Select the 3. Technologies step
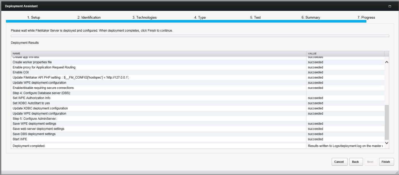The width and height of the screenshot is (399, 175). 145,18
